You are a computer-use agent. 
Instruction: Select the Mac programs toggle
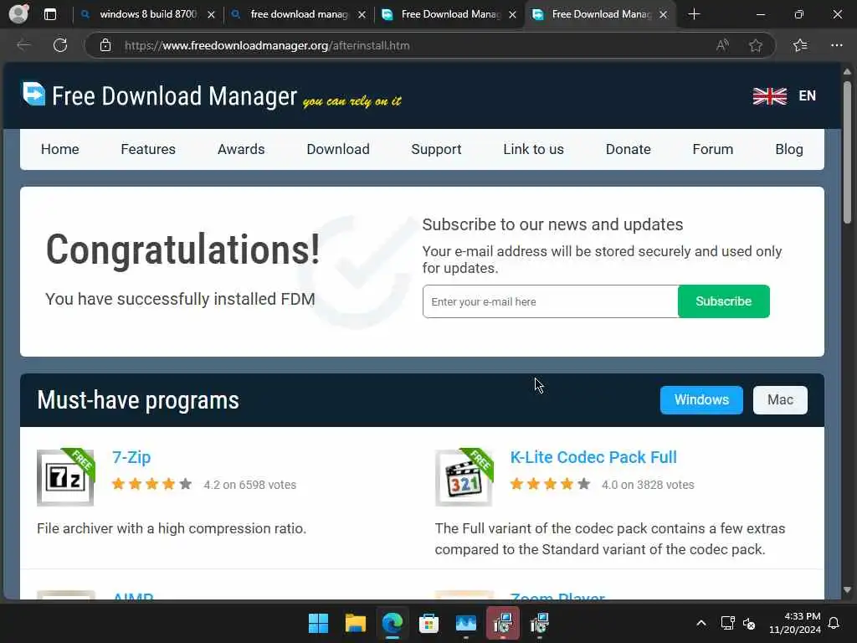click(x=780, y=399)
